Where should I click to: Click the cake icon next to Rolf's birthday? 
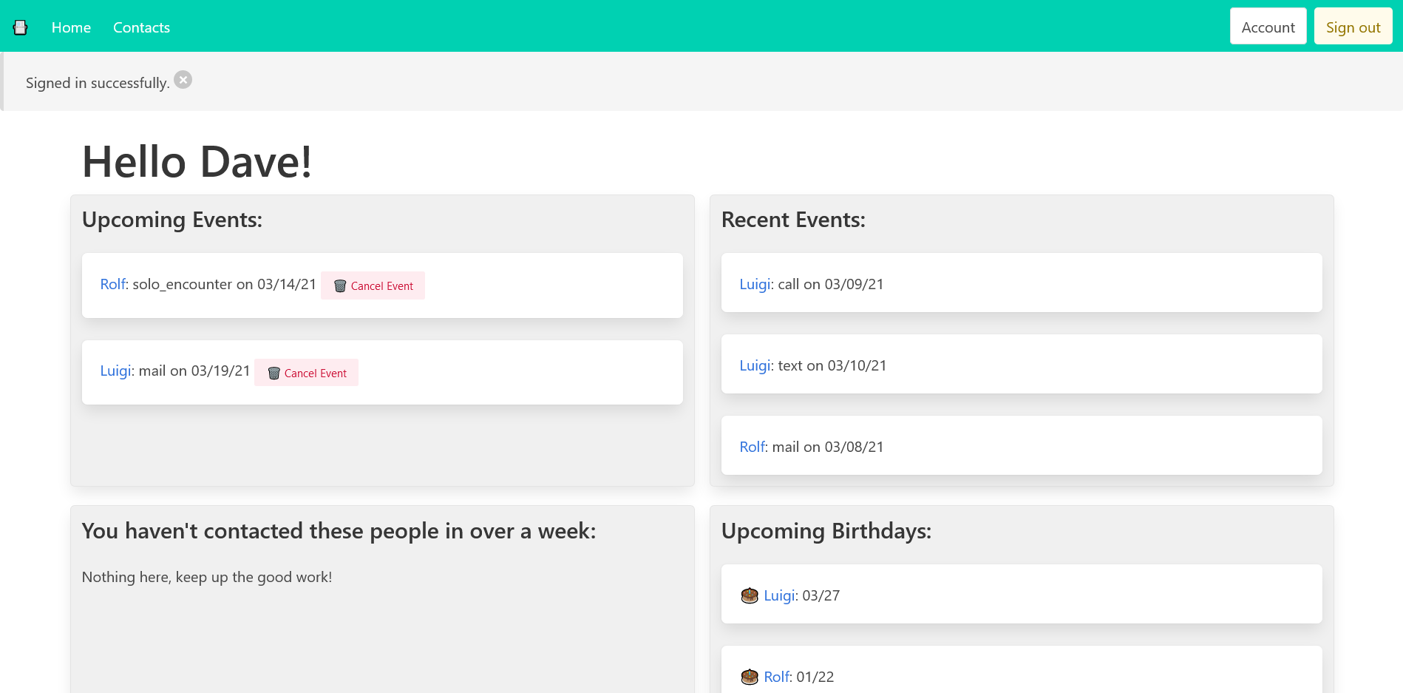click(749, 677)
